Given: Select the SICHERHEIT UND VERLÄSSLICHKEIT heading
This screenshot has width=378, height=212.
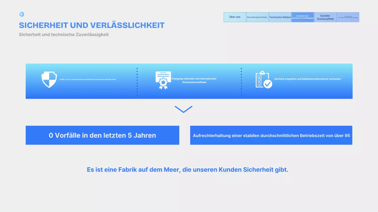Looking at the screenshot, I should tap(92, 25).
